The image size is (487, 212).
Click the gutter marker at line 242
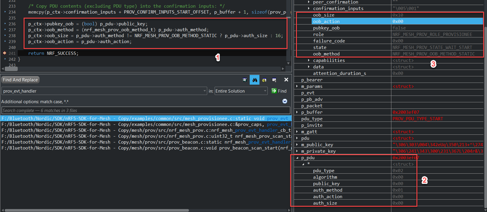click(x=5, y=59)
